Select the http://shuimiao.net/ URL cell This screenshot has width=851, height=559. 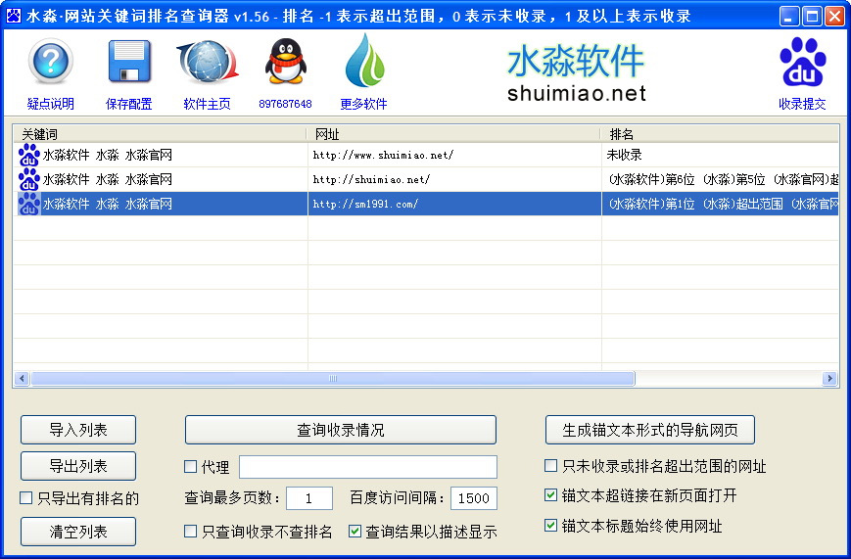(454, 179)
